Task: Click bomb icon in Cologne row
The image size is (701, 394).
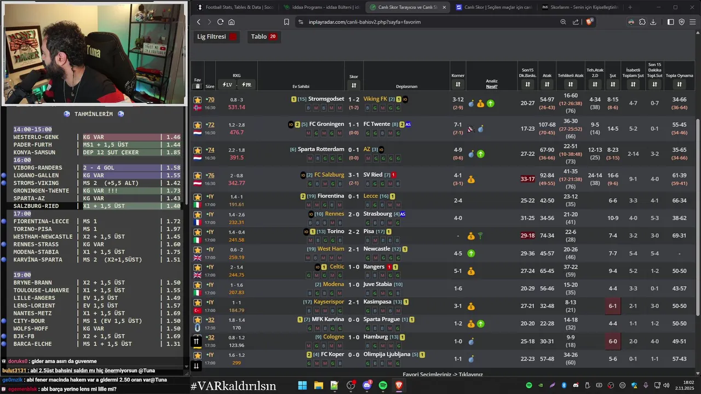Action: point(471,341)
